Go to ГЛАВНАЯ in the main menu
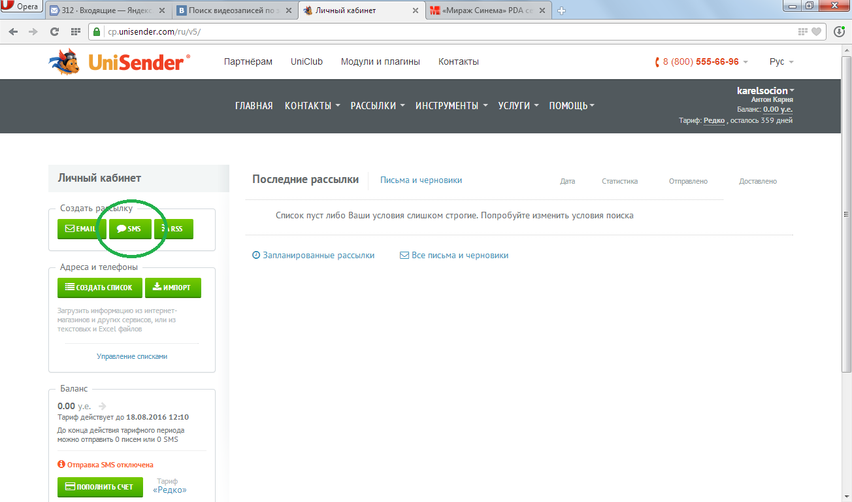The height and width of the screenshot is (502, 852). click(x=254, y=105)
